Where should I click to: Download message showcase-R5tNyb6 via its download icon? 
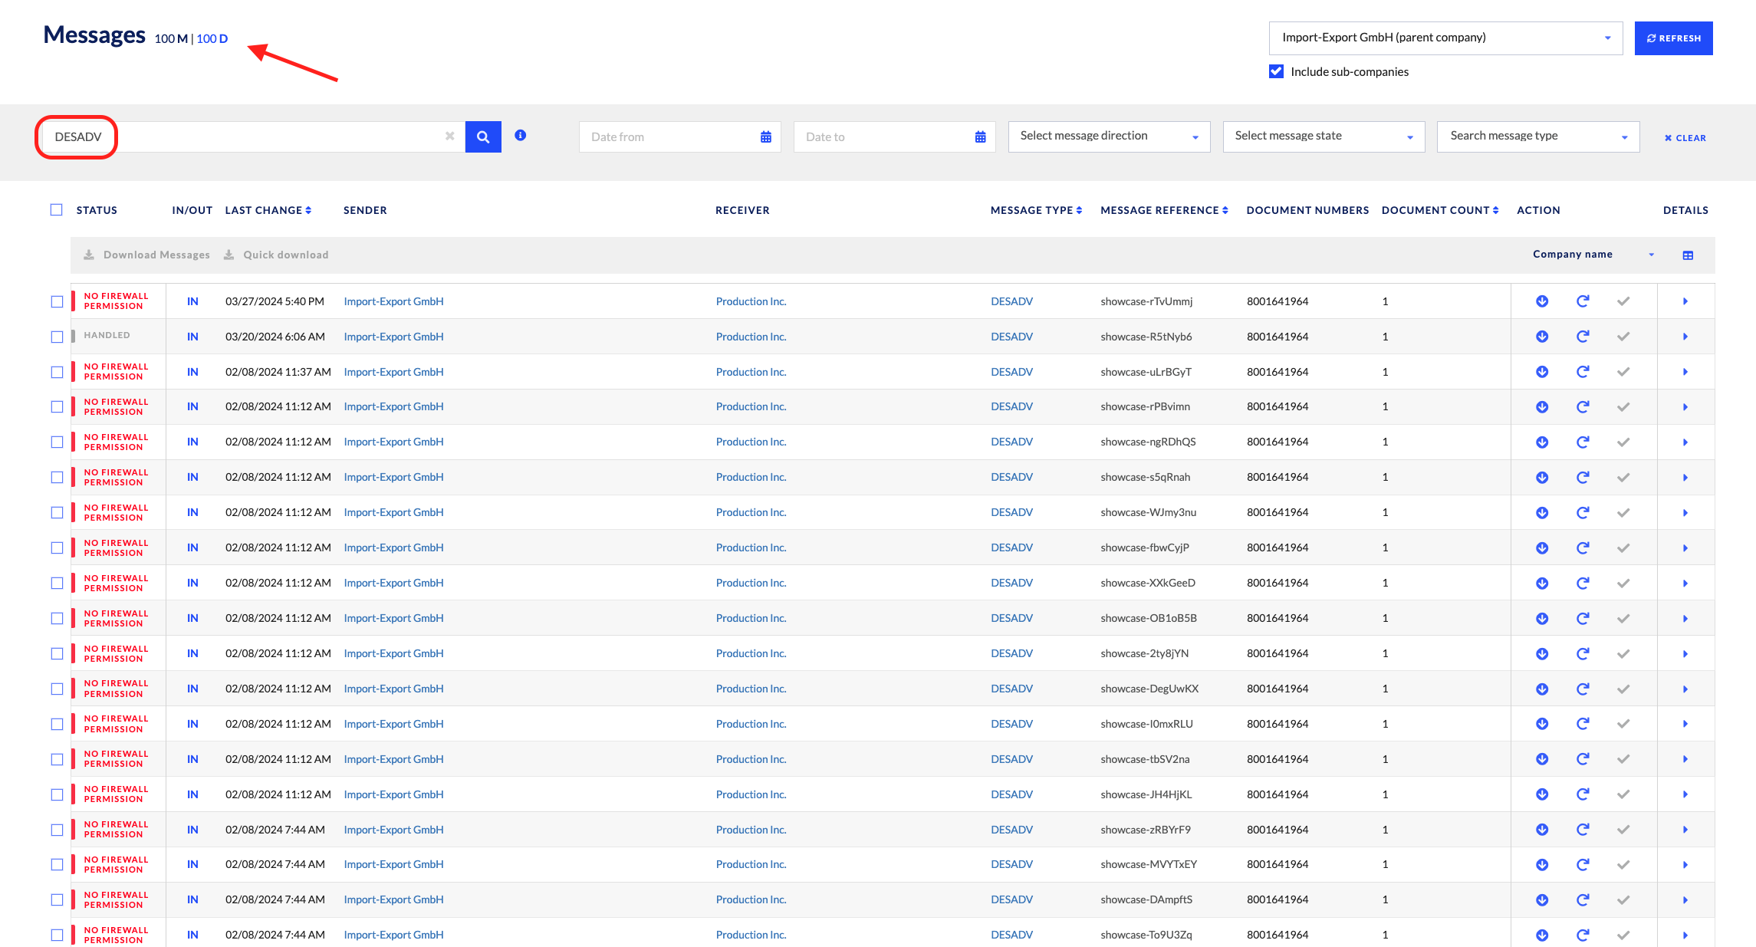click(x=1542, y=337)
